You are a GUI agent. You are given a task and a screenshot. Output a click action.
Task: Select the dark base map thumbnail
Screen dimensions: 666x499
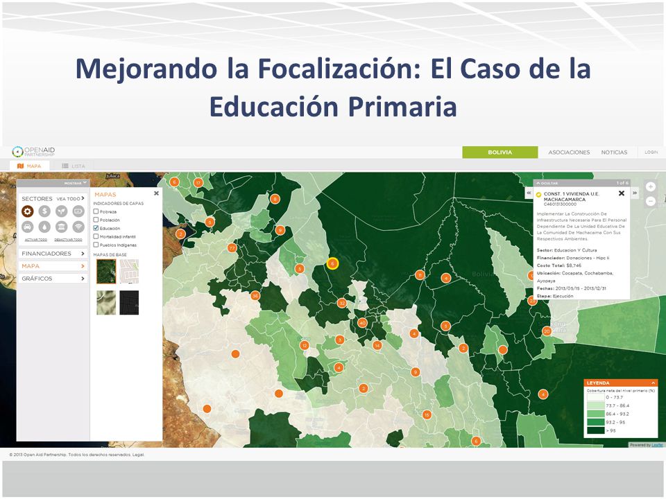(x=129, y=303)
